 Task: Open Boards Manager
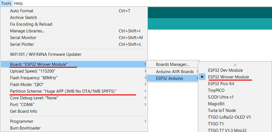(x=172, y=65)
